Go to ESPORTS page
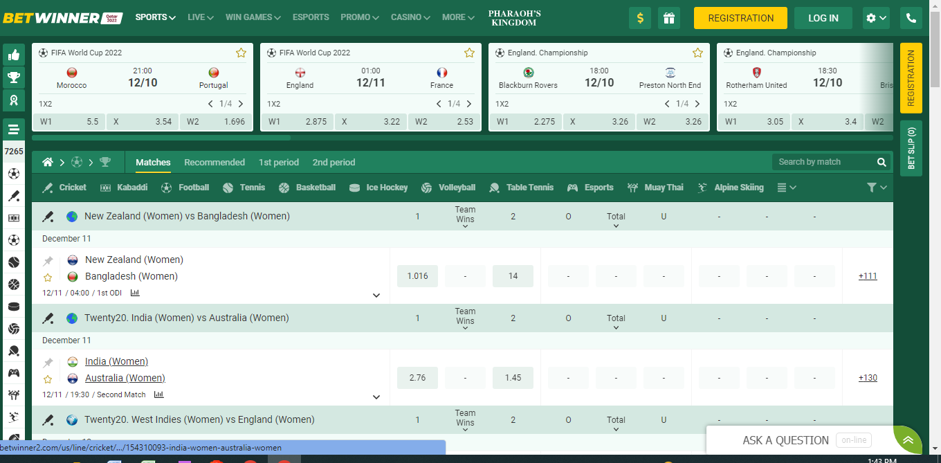 [311, 17]
